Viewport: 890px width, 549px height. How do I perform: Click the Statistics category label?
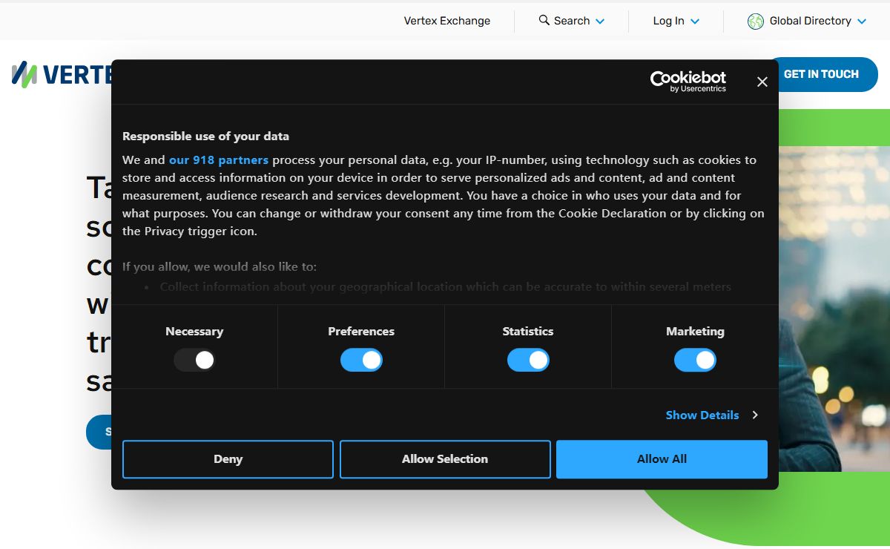click(x=528, y=331)
